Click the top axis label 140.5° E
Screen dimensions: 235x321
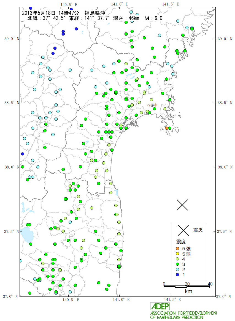[69, 4]
